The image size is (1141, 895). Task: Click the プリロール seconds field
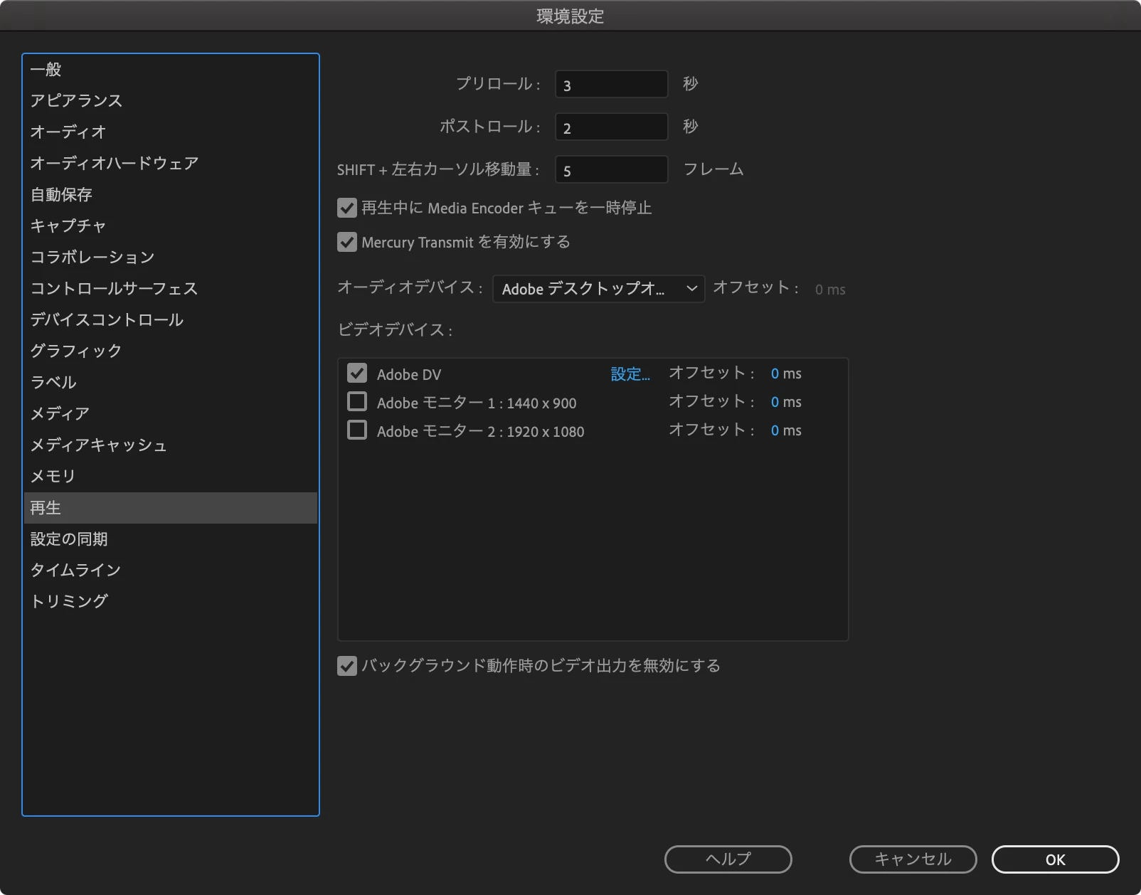611,85
